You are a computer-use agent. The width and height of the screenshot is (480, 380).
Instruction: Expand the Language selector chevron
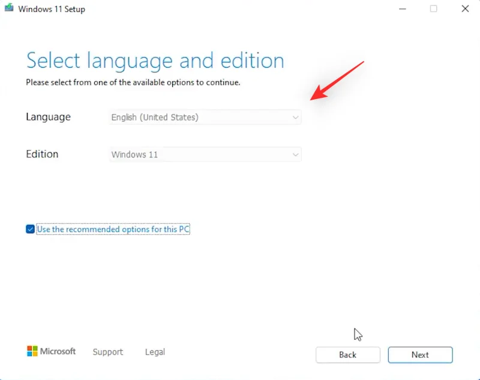click(x=296, y=117)
